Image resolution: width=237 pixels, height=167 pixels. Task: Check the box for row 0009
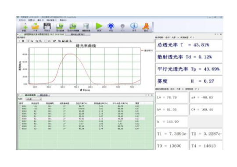pyautogui.click(x=20, y=126)
